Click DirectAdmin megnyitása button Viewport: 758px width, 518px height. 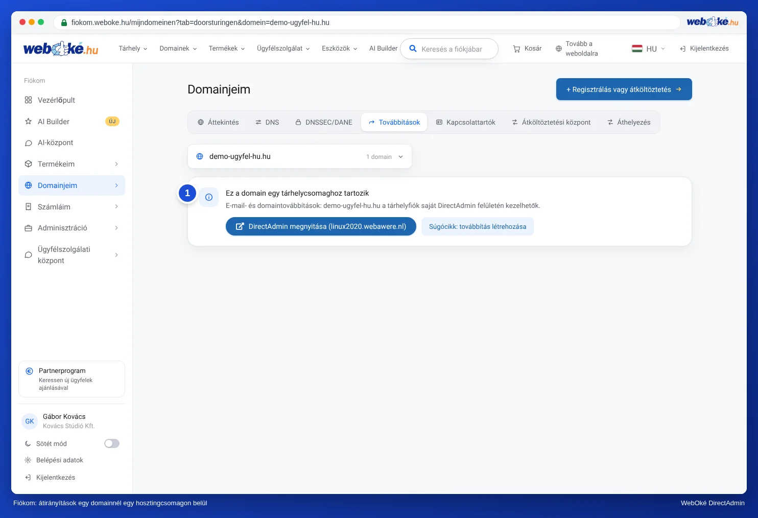tap(321, 226)
